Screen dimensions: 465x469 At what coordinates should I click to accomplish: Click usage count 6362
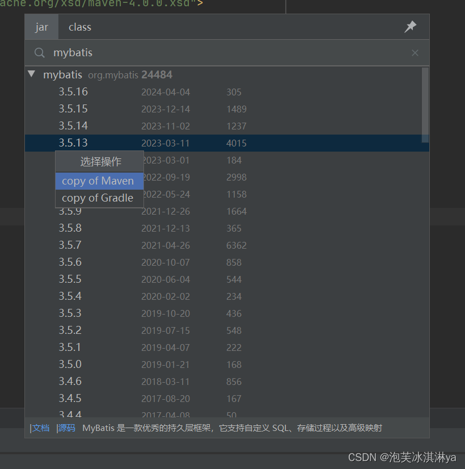tap(236, 245)
